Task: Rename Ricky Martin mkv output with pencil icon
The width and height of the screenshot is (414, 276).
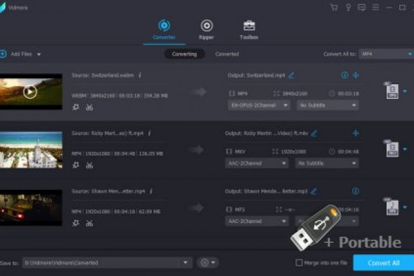Action: 314,134
